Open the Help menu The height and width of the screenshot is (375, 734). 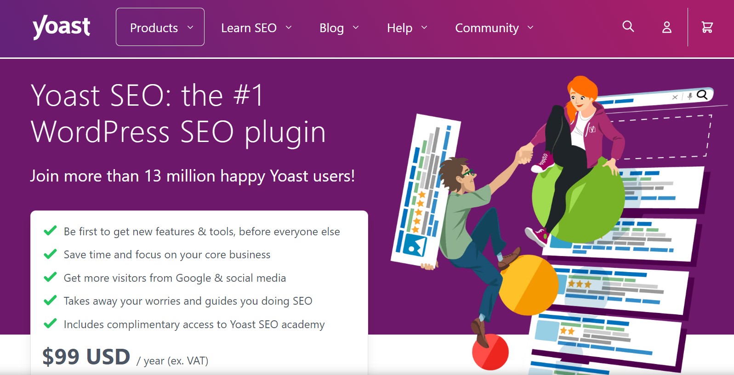[407, 28]
